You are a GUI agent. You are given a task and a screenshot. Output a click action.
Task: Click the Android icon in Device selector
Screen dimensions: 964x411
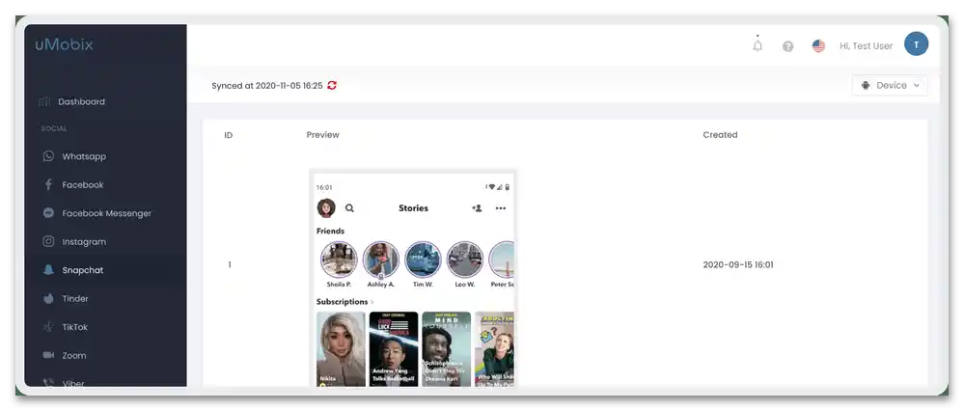866,86
